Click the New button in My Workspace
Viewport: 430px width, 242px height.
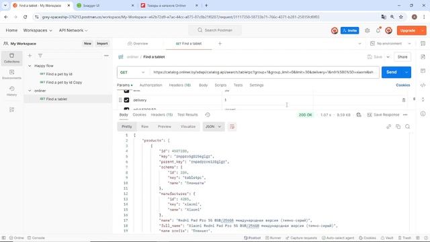(x=87, y=43)
